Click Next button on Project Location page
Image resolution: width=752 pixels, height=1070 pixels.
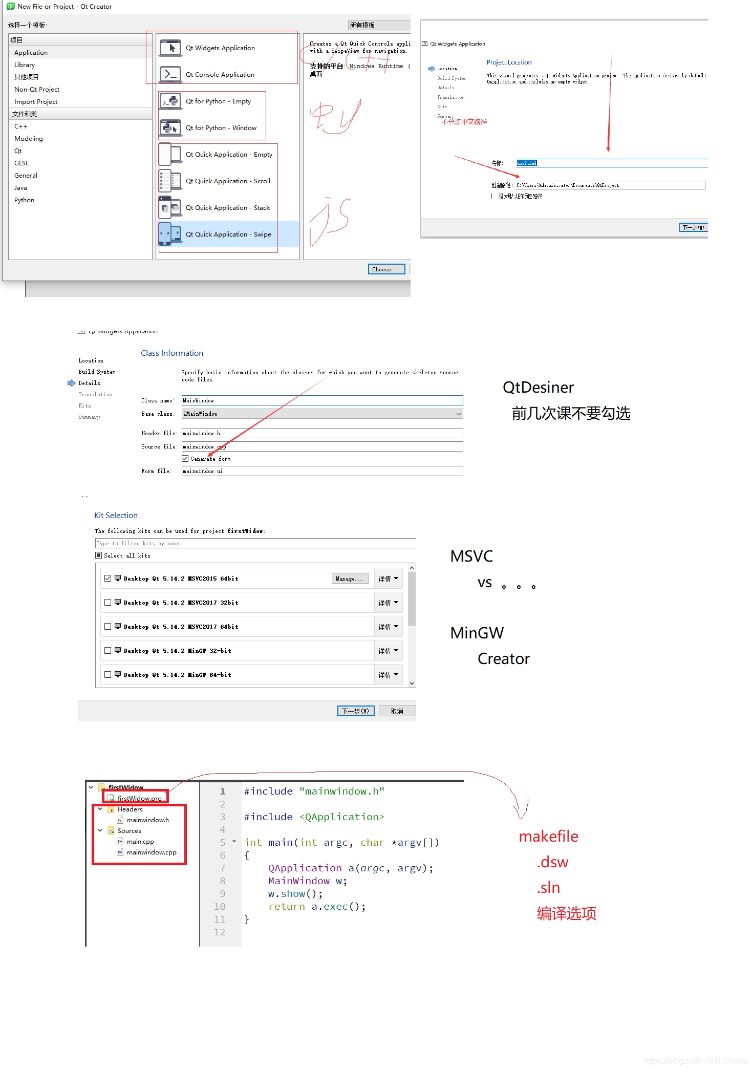[694, 227]
